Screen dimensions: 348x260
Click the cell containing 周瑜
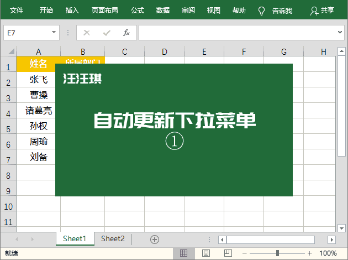(x=39, y=141)
